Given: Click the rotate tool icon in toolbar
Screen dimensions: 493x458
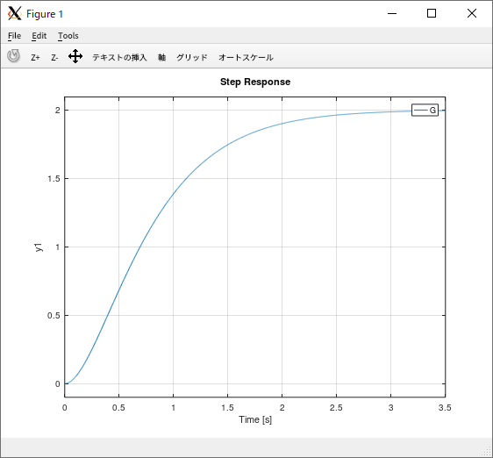Looking at the screenshot, I should click(13, 56).
